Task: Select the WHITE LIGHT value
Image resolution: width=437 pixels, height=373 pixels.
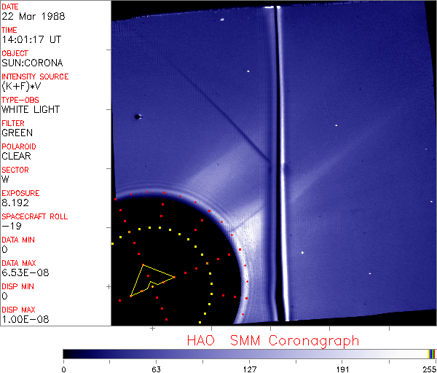Action: pos(31,109)
